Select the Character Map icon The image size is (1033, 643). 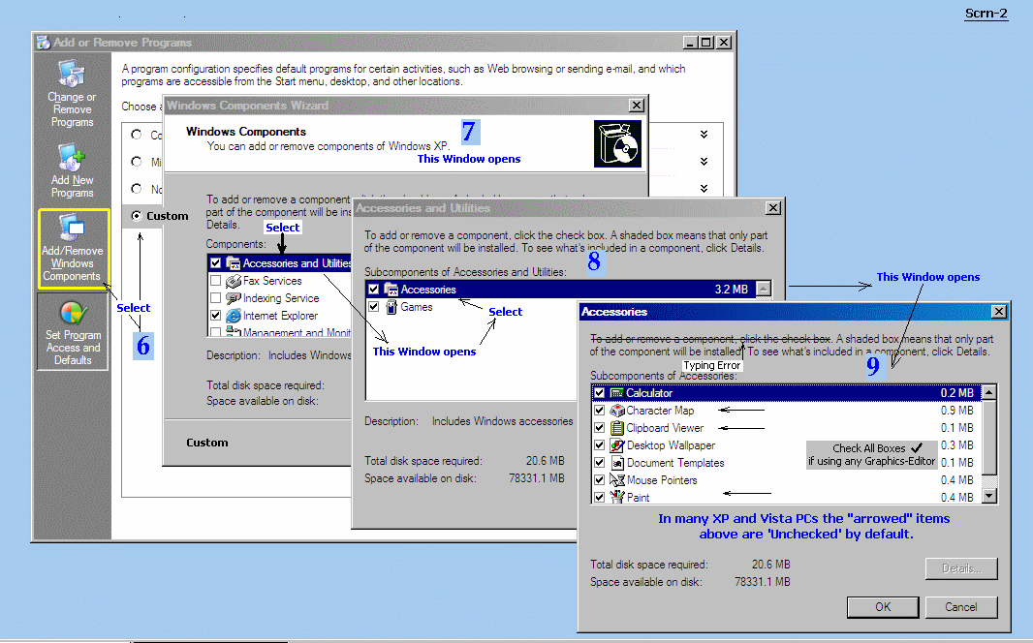coord(616,411)
